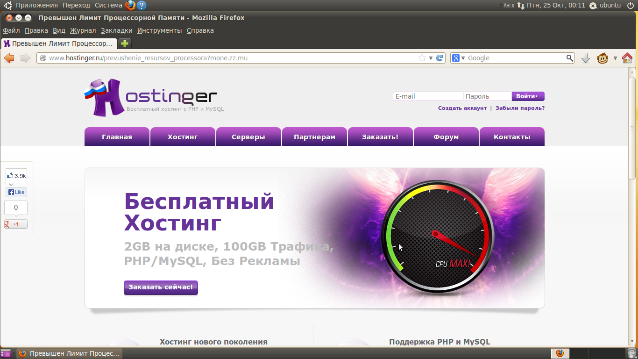The image size is (638, 359).
Task: Open the address bar history dropdown arrow
Action: point(431,58)
